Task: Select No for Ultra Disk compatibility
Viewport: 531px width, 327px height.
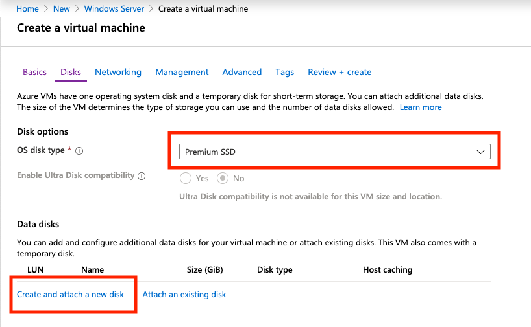Action: pyautogui.click(x=223, y=178)
